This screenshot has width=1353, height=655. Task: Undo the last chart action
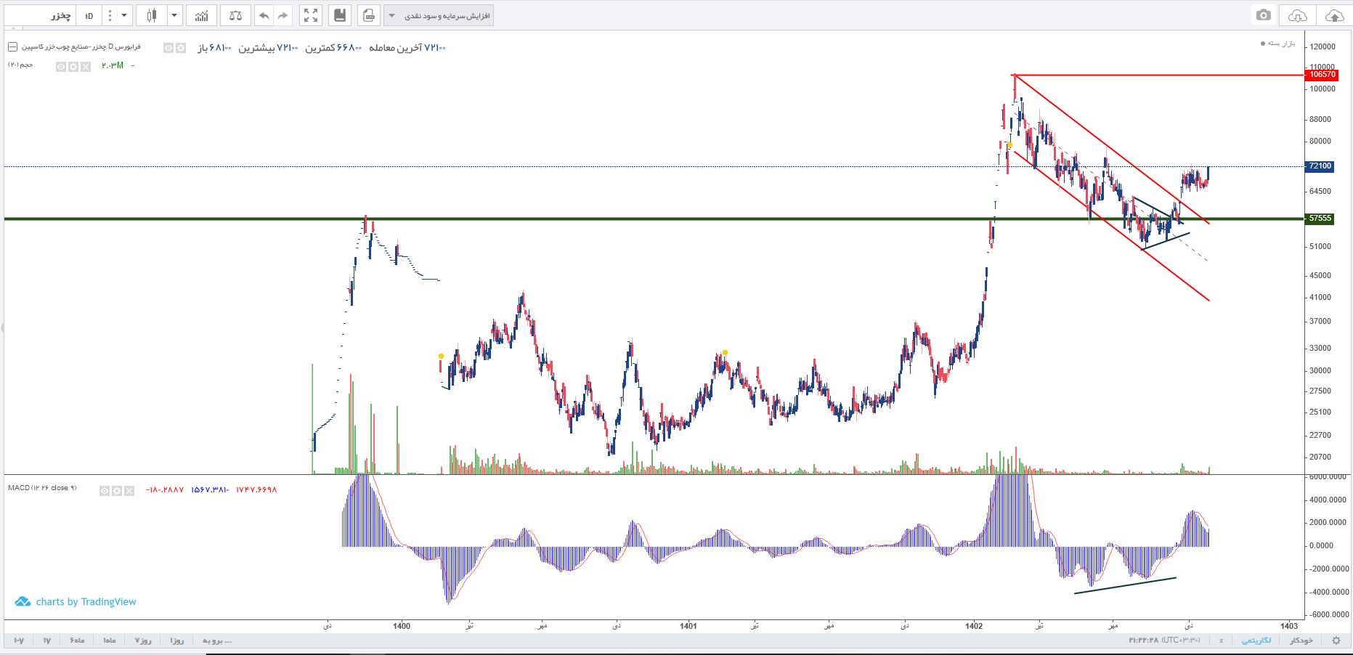[264, 15]
